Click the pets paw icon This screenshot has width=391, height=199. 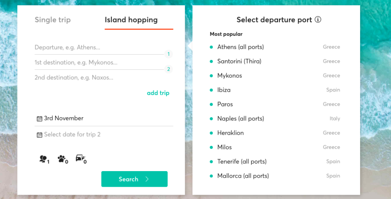tap(63, 159)
